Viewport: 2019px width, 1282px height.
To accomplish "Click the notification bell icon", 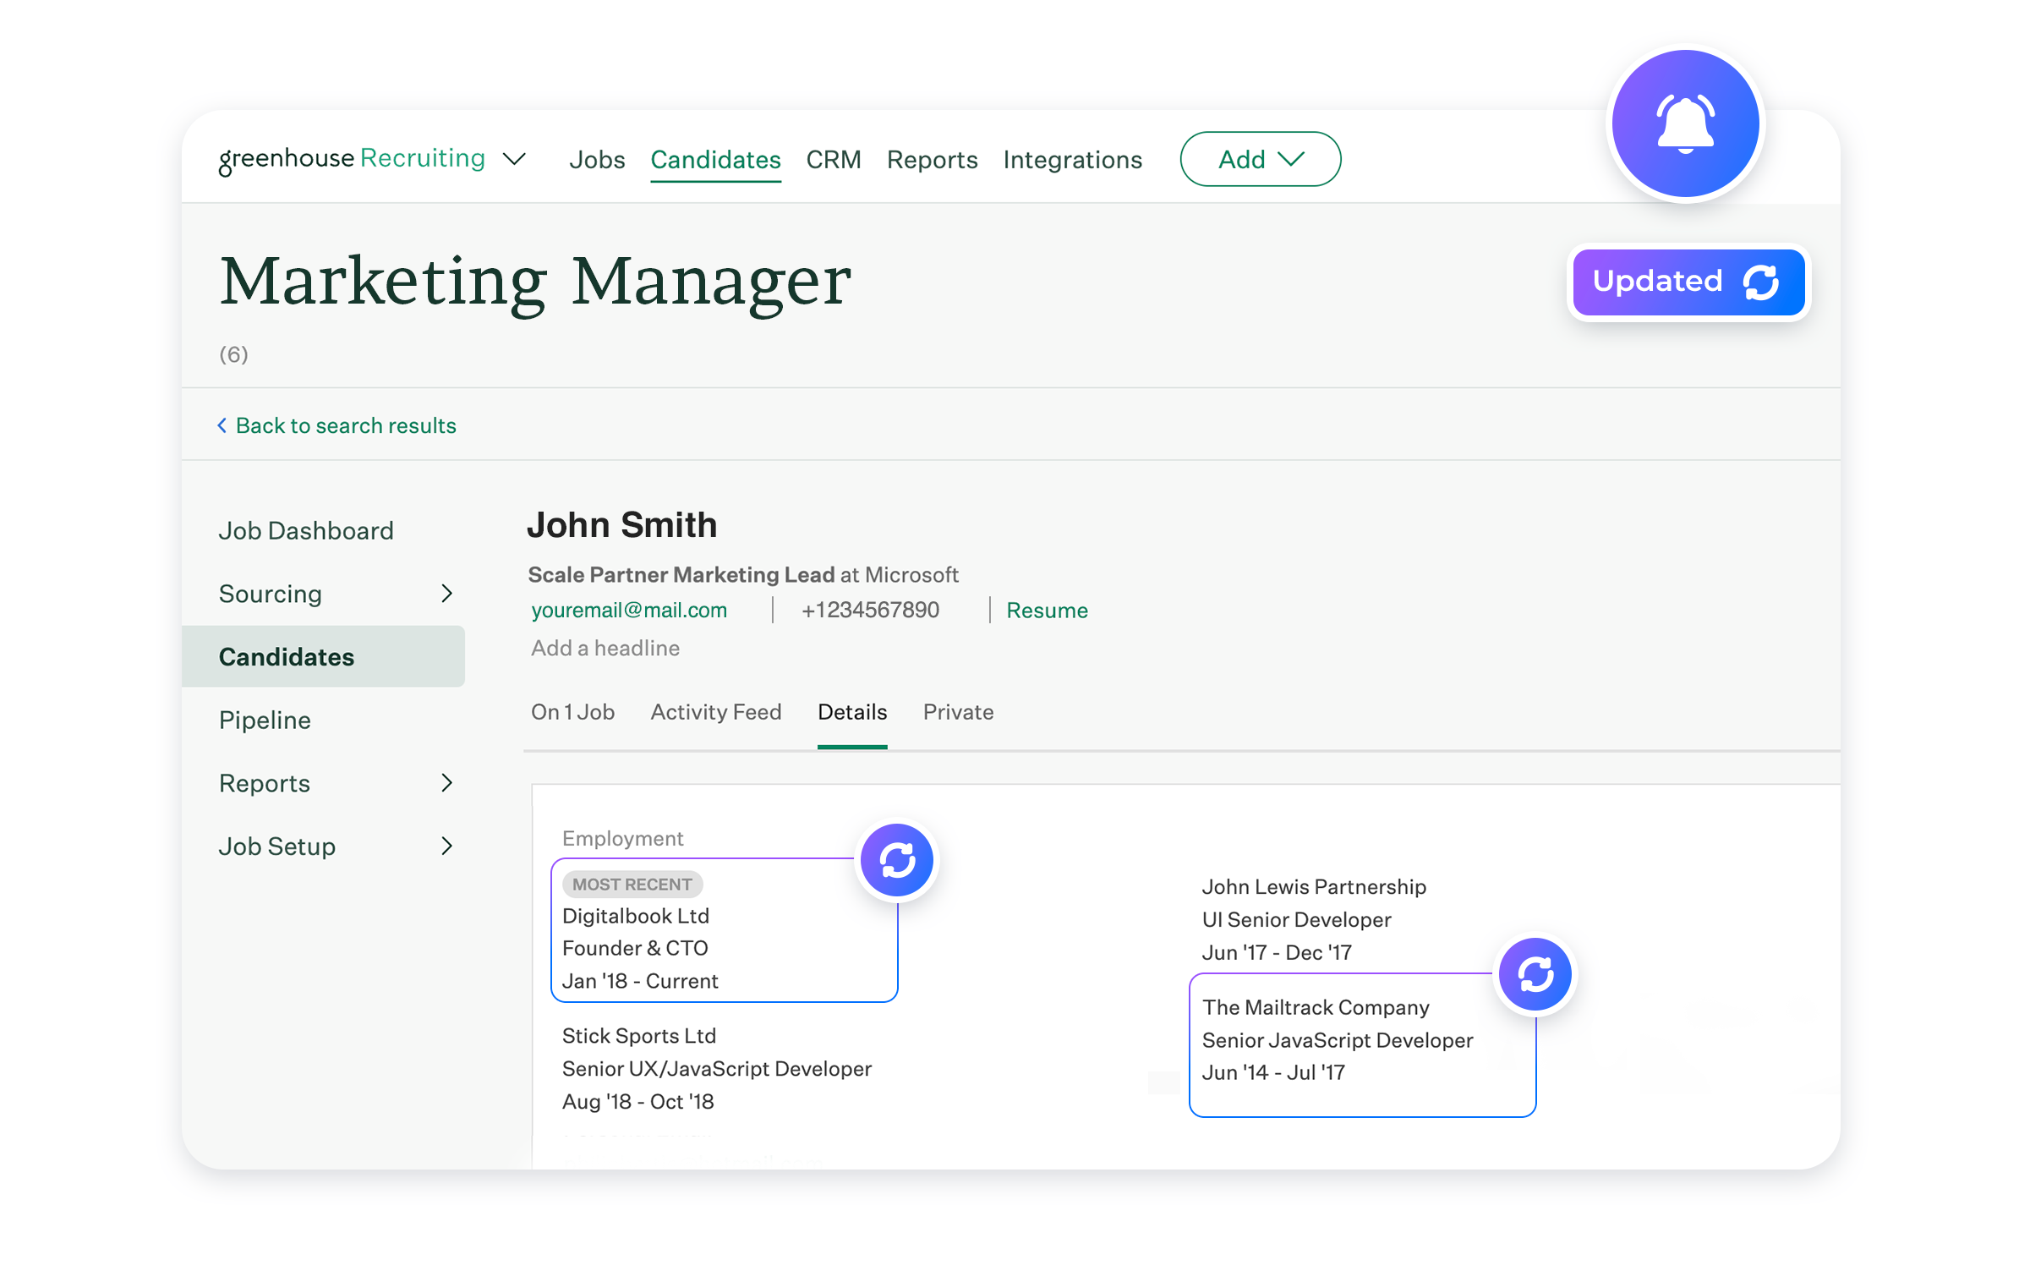I will 1684,123.
